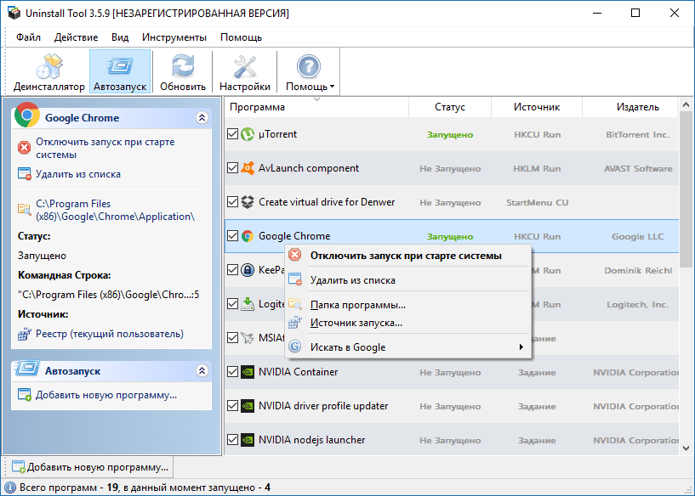The image size is (695, 496).
Task: Toggle the Google Chrome row checkbox
Action: (232, 236)
